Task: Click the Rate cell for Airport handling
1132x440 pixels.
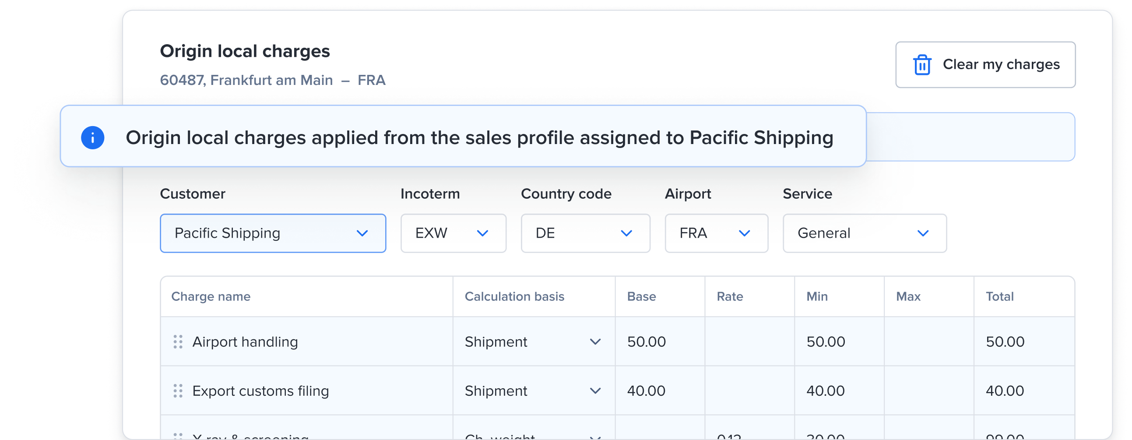Action: coord(749,341)
